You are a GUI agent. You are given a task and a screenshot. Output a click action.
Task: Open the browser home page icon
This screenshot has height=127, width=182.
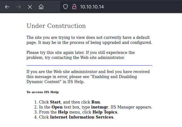coord(41,7)
